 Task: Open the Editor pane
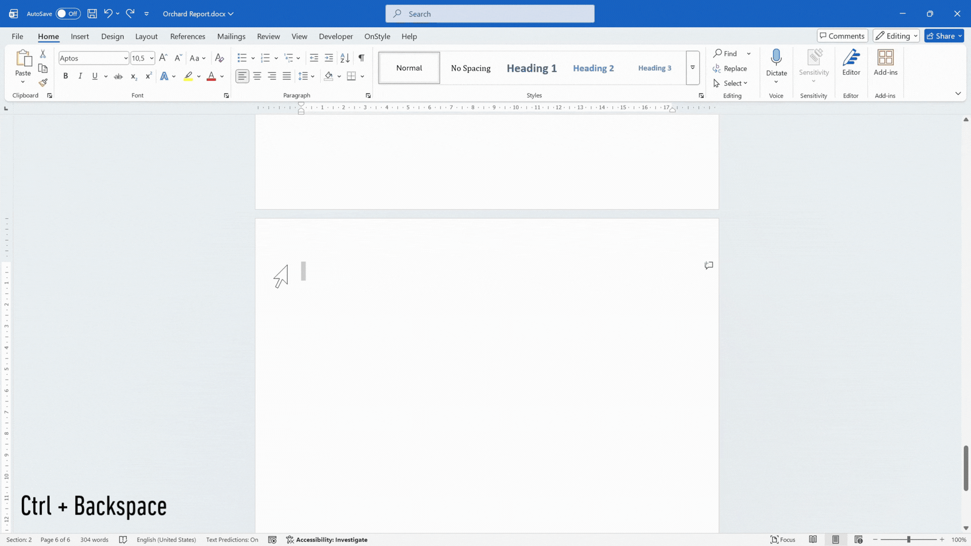pyautogui.click(x=851, y=62)
